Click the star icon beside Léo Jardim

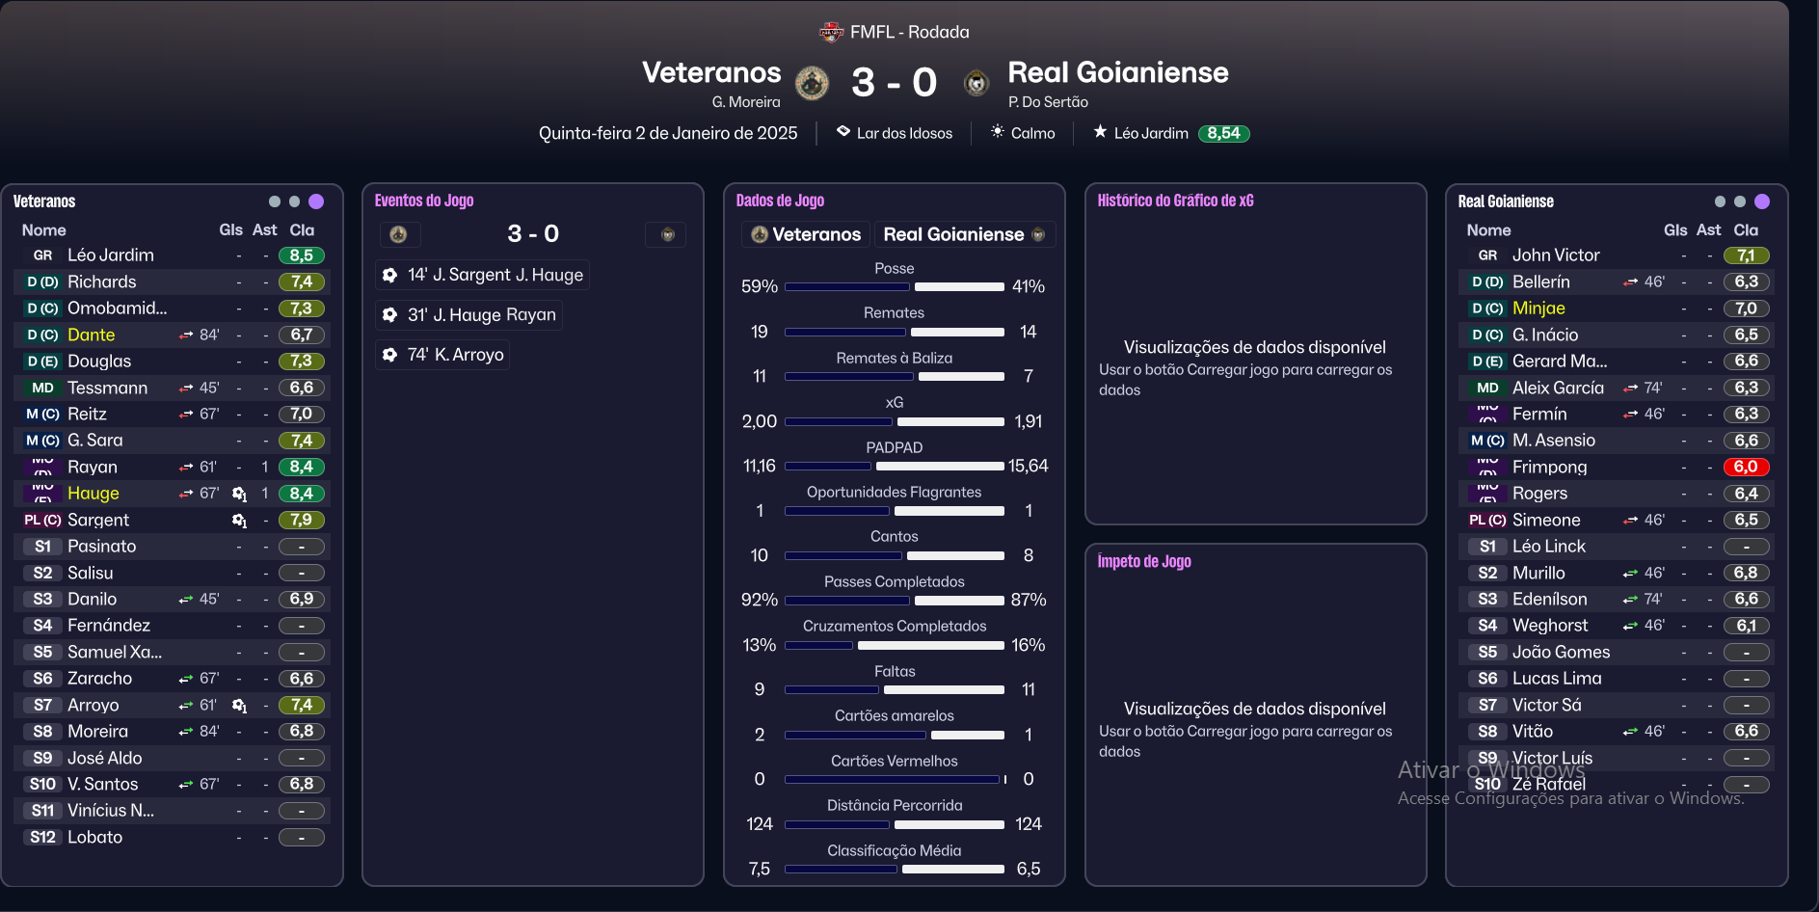pyautogui.click(x=1100, y=132)
